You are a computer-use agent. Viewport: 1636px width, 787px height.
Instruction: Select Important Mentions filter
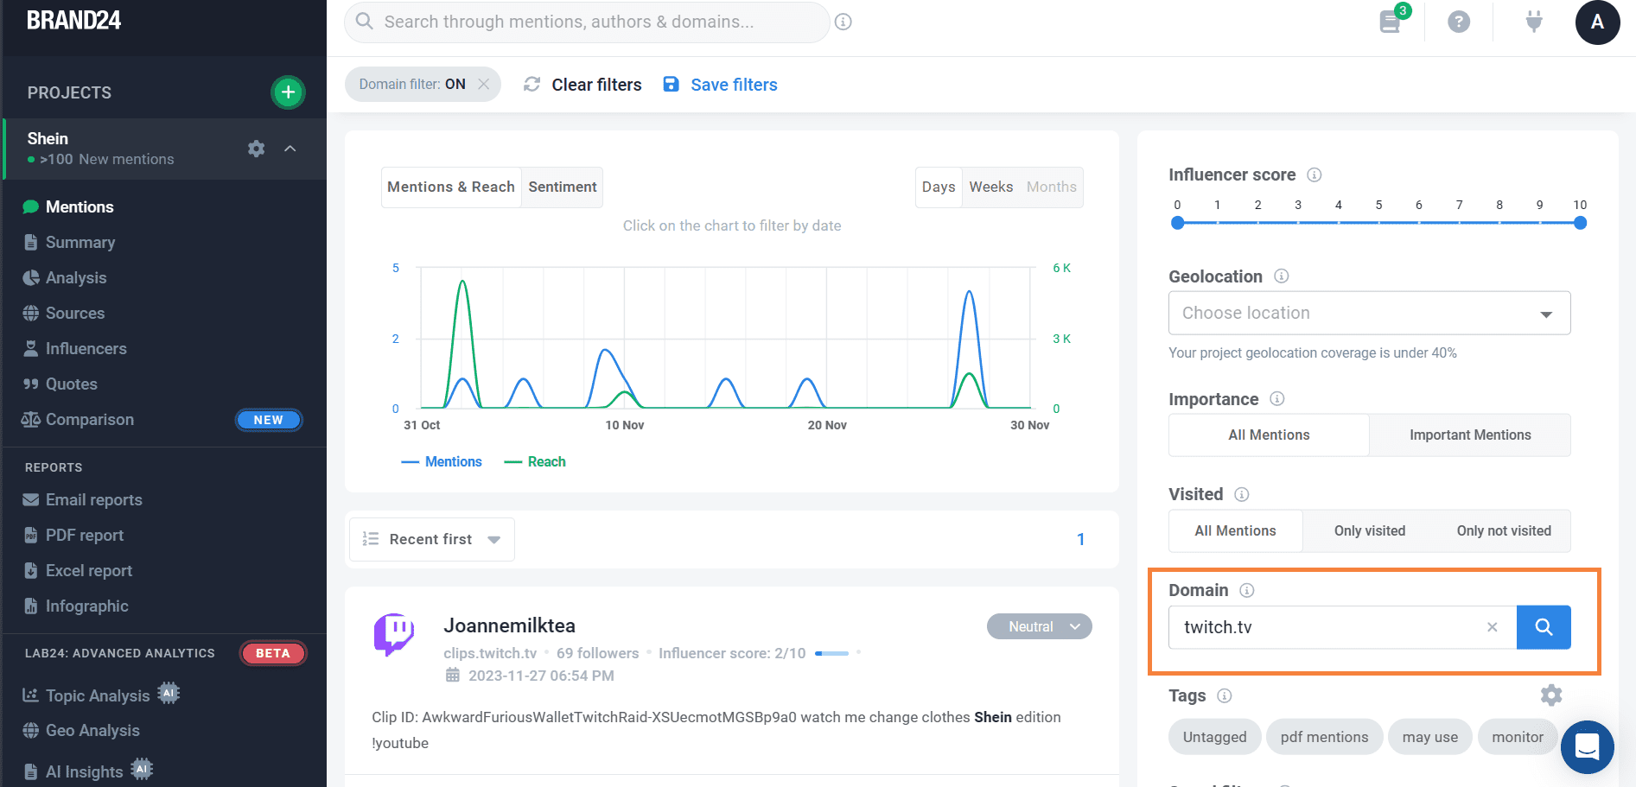click(x=1470, y=435)
